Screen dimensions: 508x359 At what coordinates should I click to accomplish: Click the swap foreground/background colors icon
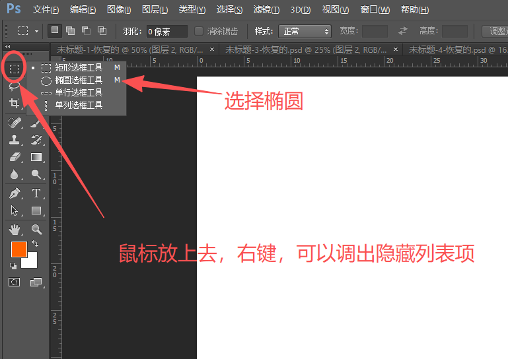(x=35, y=244)
